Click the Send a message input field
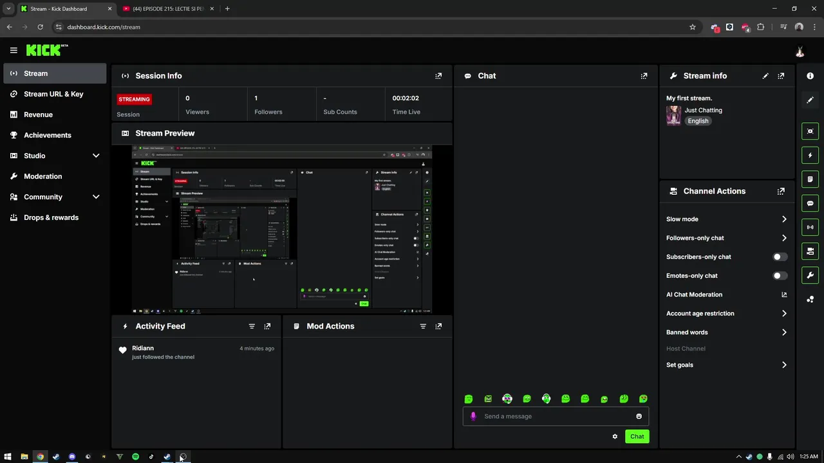This screenshot has width=824, height=463. point(556,416)
